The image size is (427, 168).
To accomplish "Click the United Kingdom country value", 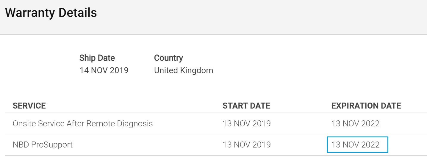I will point(184,70).
